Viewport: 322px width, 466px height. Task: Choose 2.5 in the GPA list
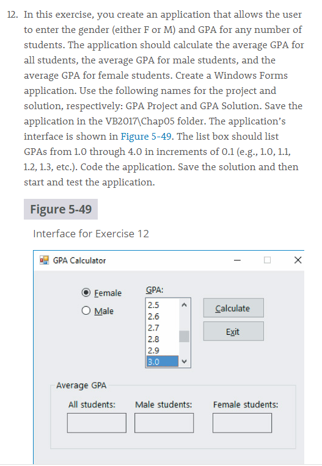[x=163, y=305]
